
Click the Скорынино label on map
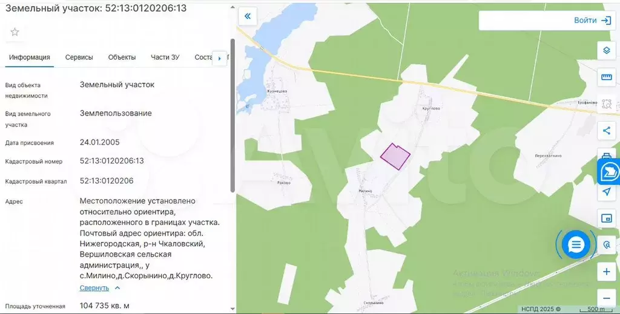point(373,303)
